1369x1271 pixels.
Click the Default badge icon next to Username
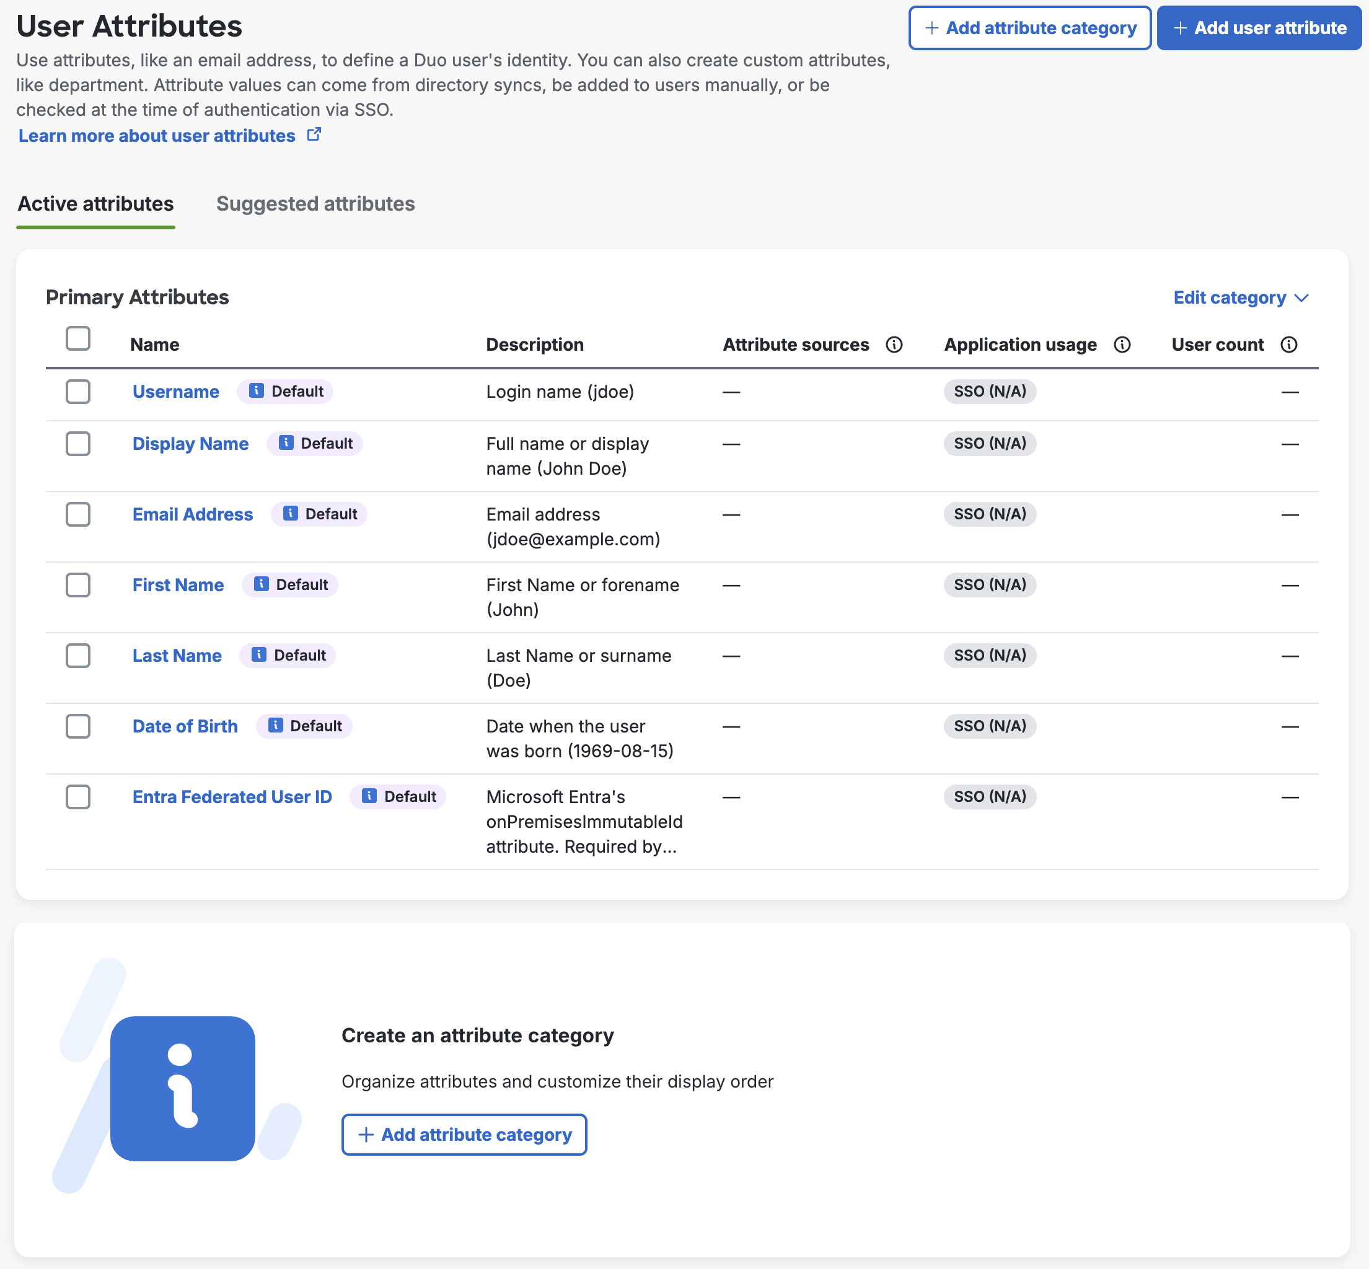click(x=257, y=390)
